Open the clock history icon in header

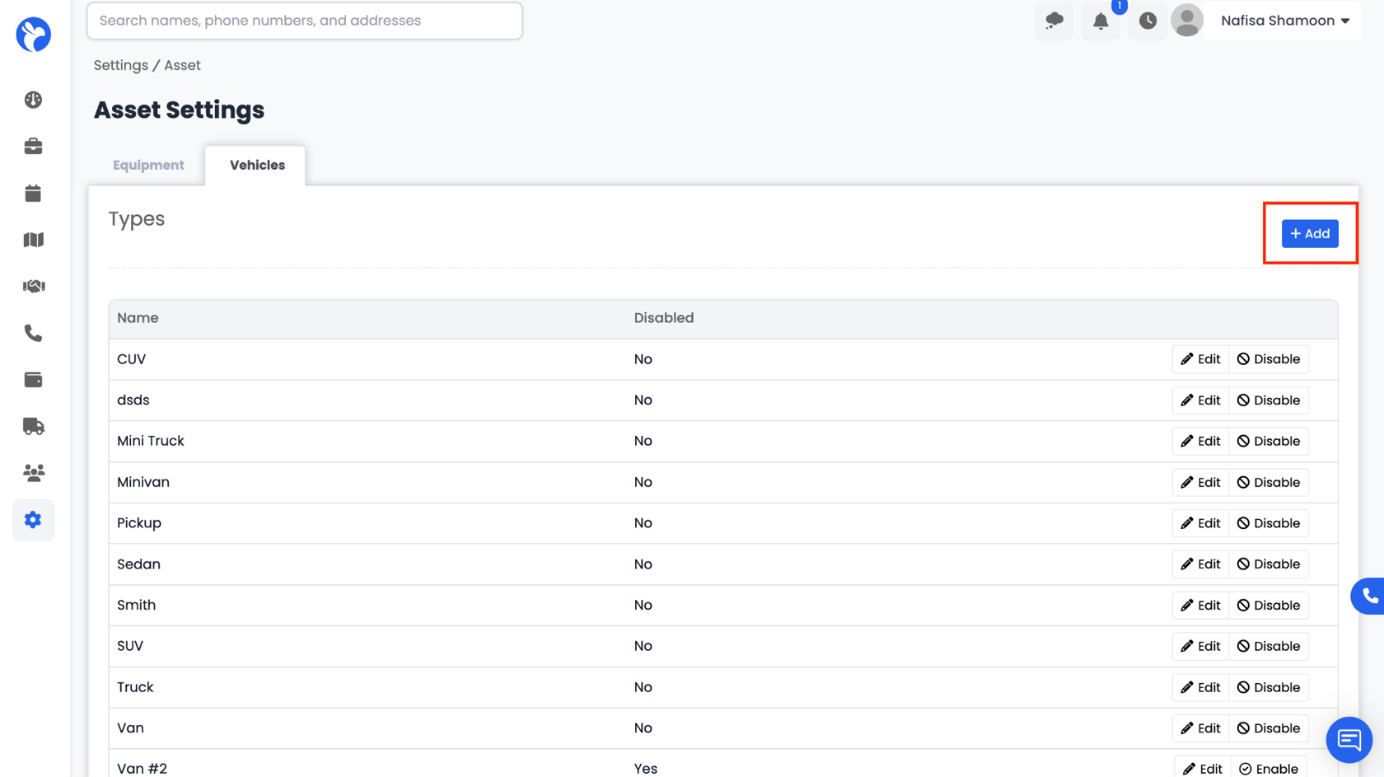coord(1148,21)
